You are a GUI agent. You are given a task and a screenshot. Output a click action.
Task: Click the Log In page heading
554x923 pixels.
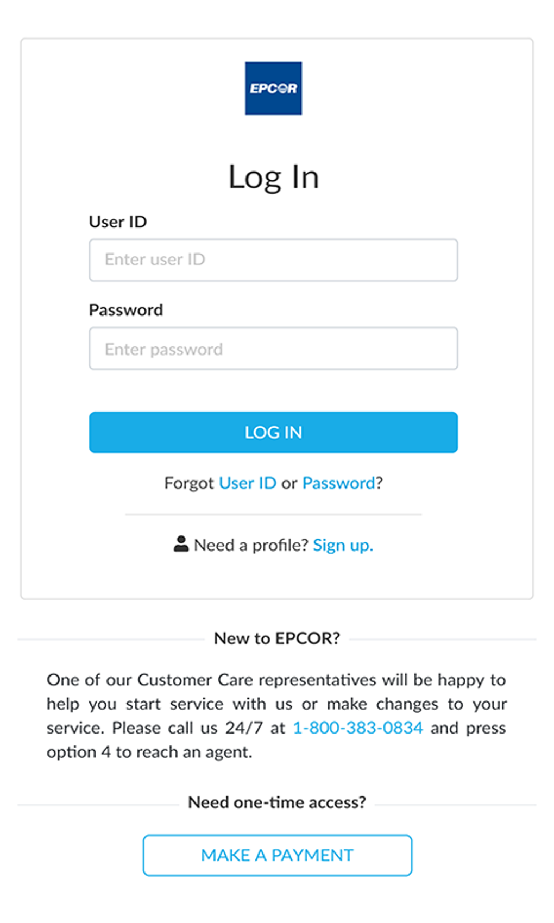274,176
